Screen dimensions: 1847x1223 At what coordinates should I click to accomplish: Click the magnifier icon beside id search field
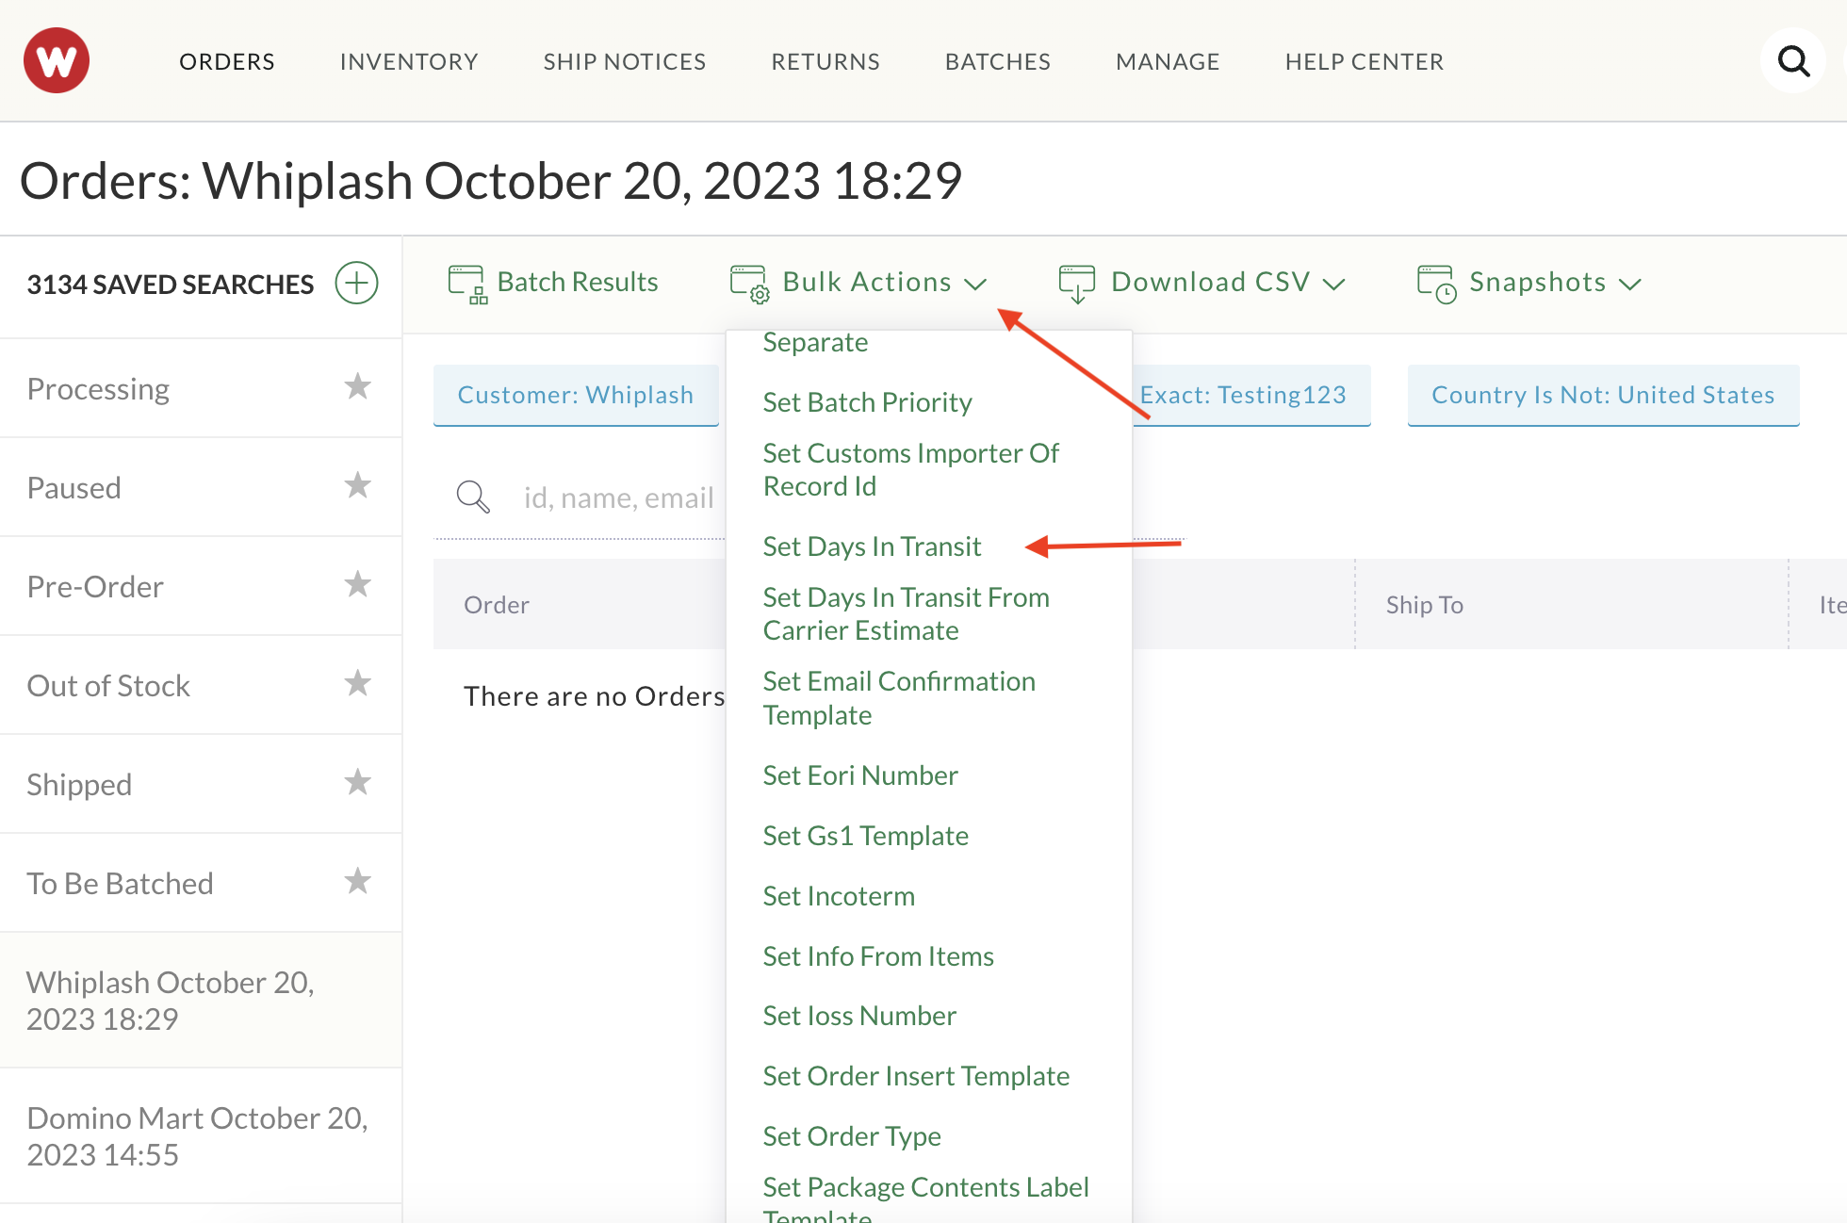click(473, 497)
